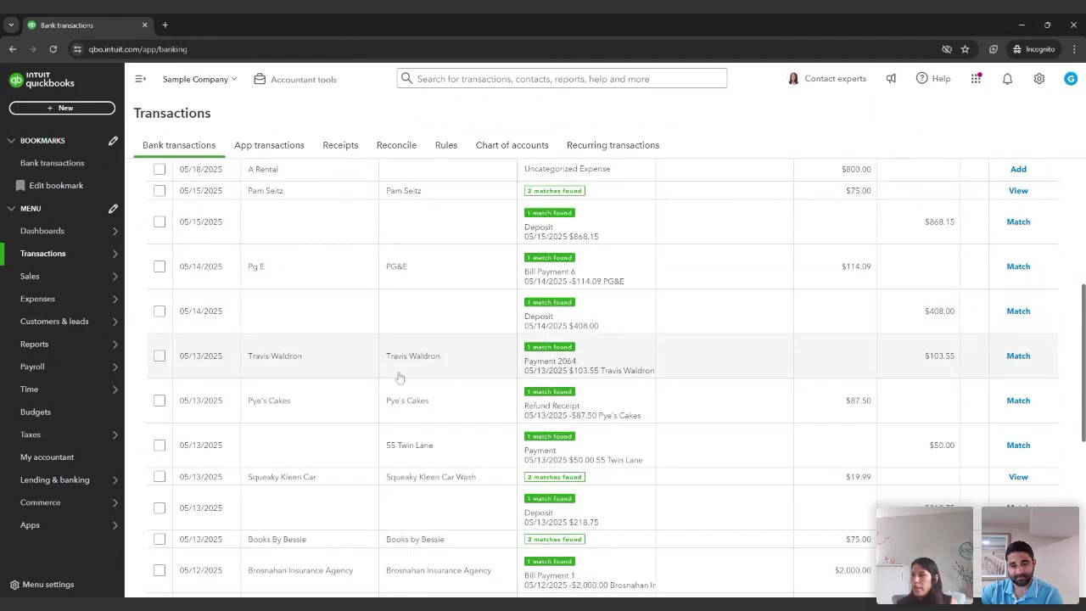Check the $868.15 deposit row checkbox
1086x611 pixels.
(160, 221)
